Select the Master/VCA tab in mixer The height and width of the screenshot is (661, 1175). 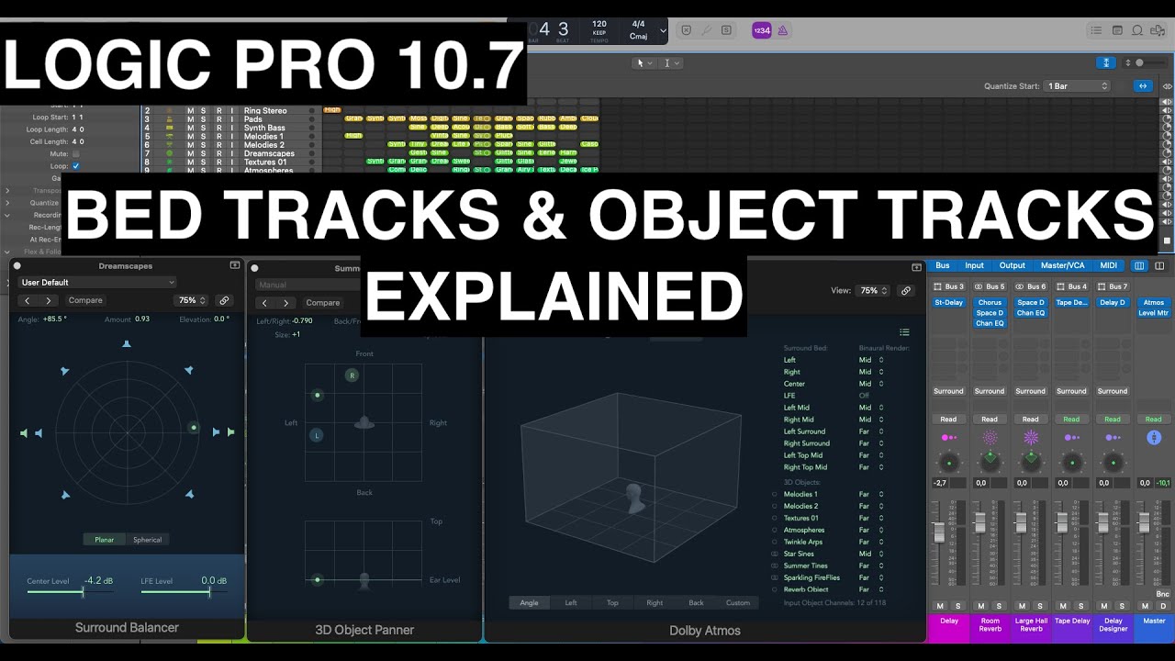pos(1062,265)
